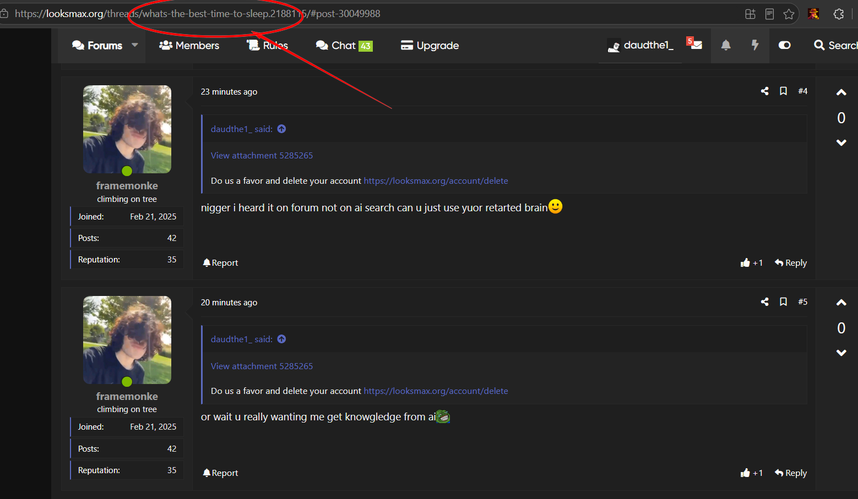Open the Chat page
The height and width of the screenshot is (499, 858).
[x=335, y=46]
